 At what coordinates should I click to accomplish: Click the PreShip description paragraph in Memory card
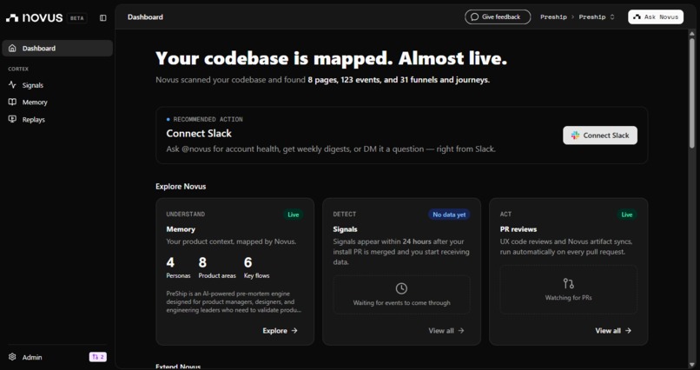pos(234,301)
